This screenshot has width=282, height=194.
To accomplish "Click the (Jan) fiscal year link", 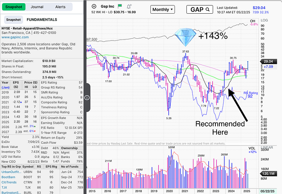I will 5,87.
